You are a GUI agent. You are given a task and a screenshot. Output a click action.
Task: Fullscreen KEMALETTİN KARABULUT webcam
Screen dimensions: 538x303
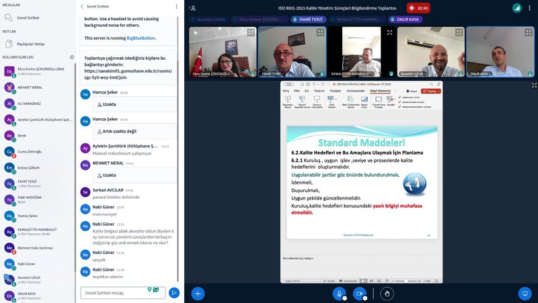coord(389,32)
